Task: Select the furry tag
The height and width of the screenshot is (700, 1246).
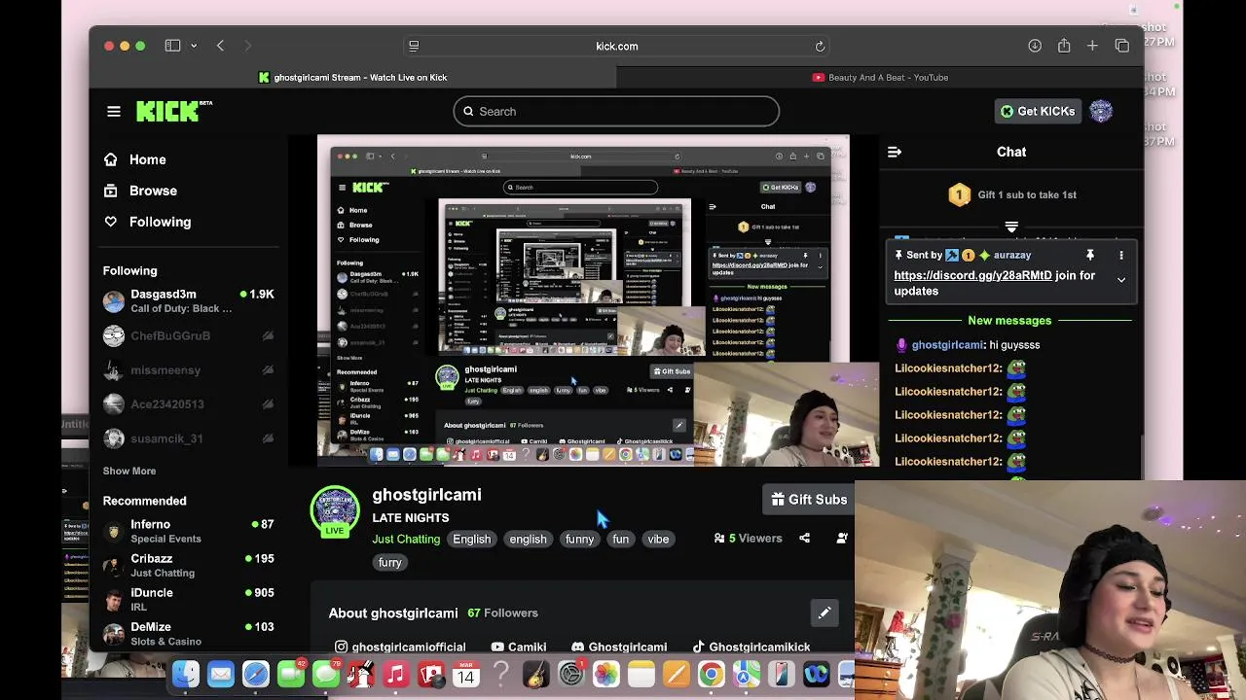Action: [x=389, y=562]
